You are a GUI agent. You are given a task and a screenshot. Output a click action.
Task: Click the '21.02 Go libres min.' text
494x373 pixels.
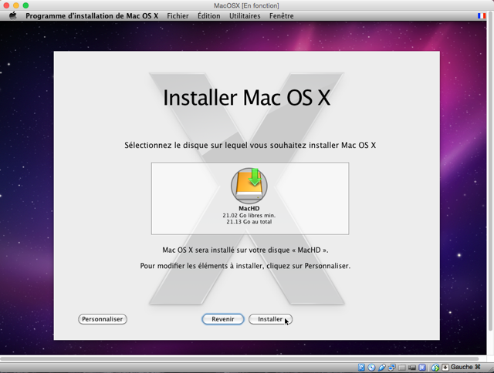pyautogui.click(x=249, y=216)
